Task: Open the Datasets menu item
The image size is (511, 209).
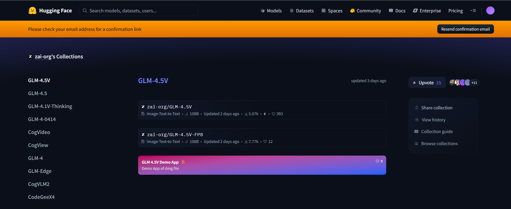Action: [302, 10]
